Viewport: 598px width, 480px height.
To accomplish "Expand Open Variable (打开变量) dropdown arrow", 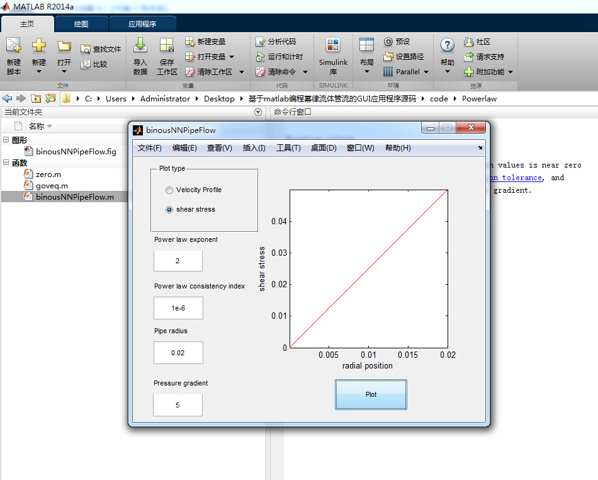I will pos(232,57).
